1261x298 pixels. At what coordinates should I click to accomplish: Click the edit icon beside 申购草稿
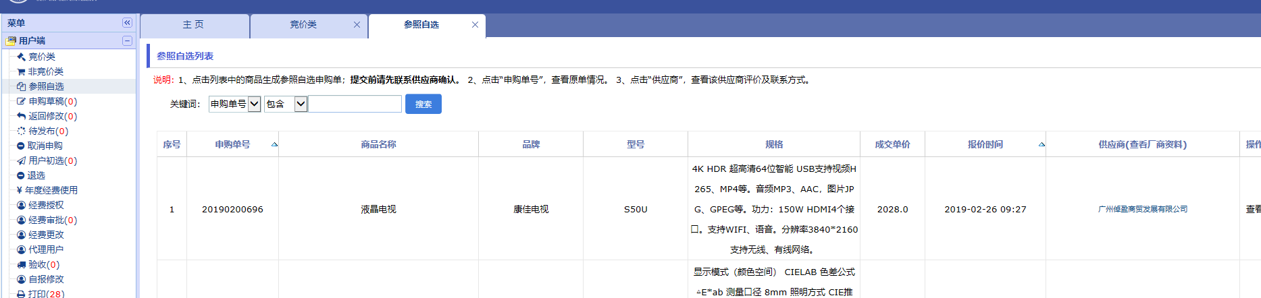(x=22, y=101)
